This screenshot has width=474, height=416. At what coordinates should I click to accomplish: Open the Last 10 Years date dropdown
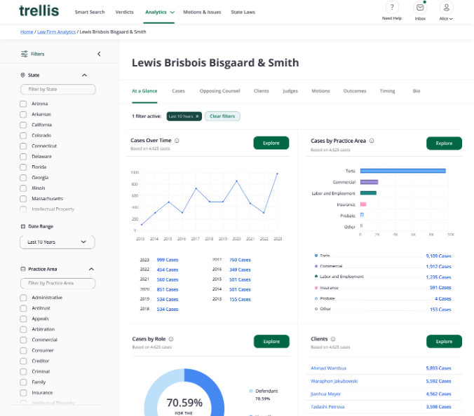point(57,242)
